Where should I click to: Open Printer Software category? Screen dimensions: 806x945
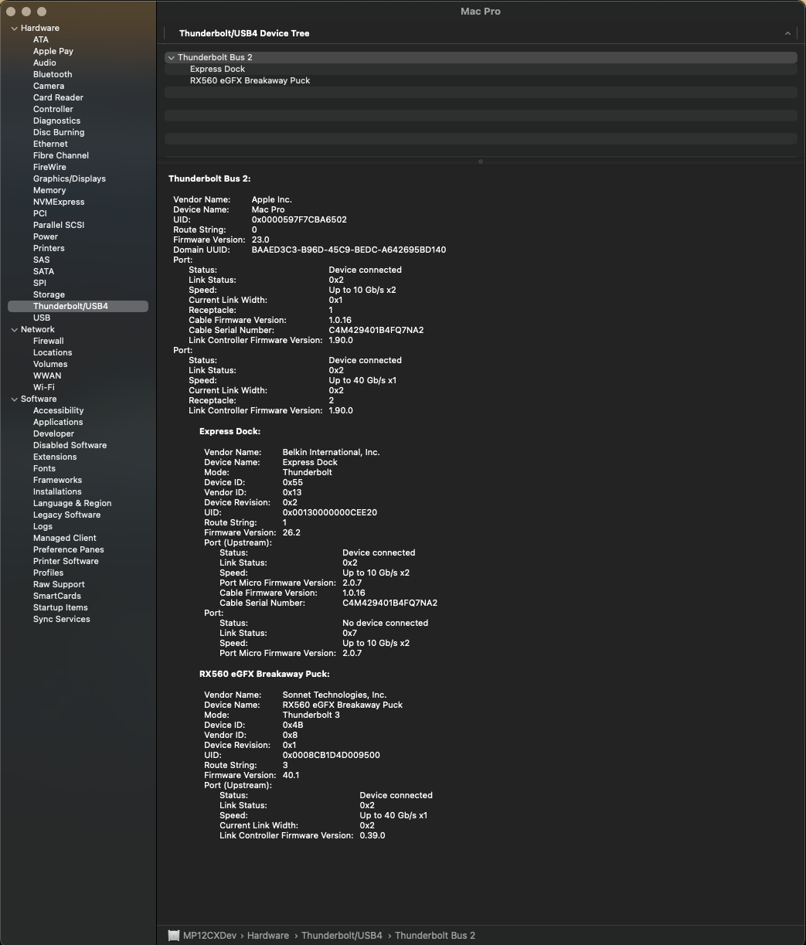coord(66,561)
